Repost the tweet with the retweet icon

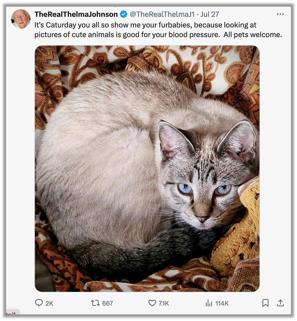point(95,303)
